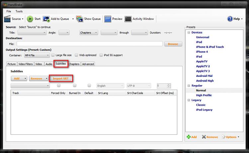
Task: Open the chapter start dropdown before 'through'
Action: tap(109, 33)
